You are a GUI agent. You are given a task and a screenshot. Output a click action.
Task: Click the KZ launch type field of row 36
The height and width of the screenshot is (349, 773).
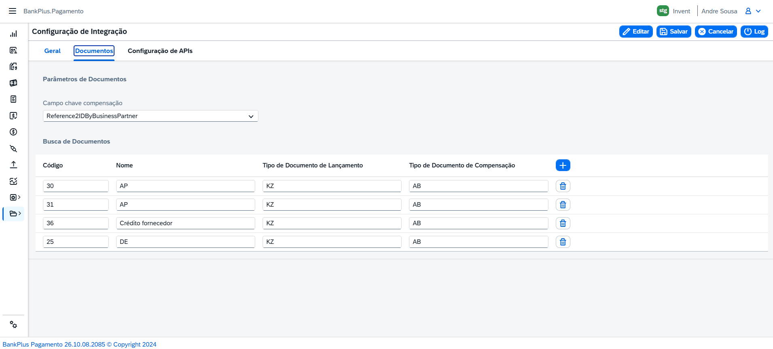coord(332,223)
